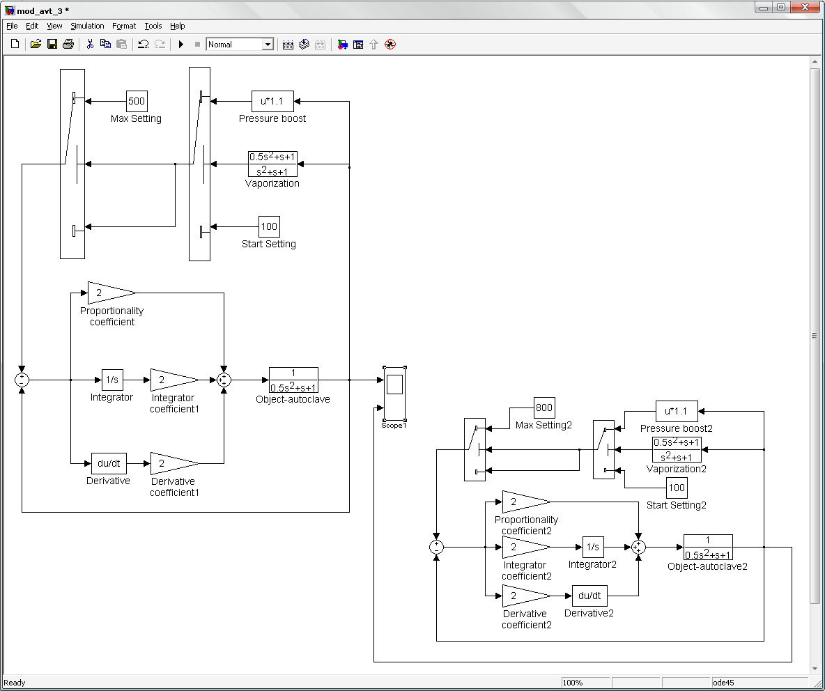Select the Scope1 block
The image size is (825, 691).
tap(394, 394)
